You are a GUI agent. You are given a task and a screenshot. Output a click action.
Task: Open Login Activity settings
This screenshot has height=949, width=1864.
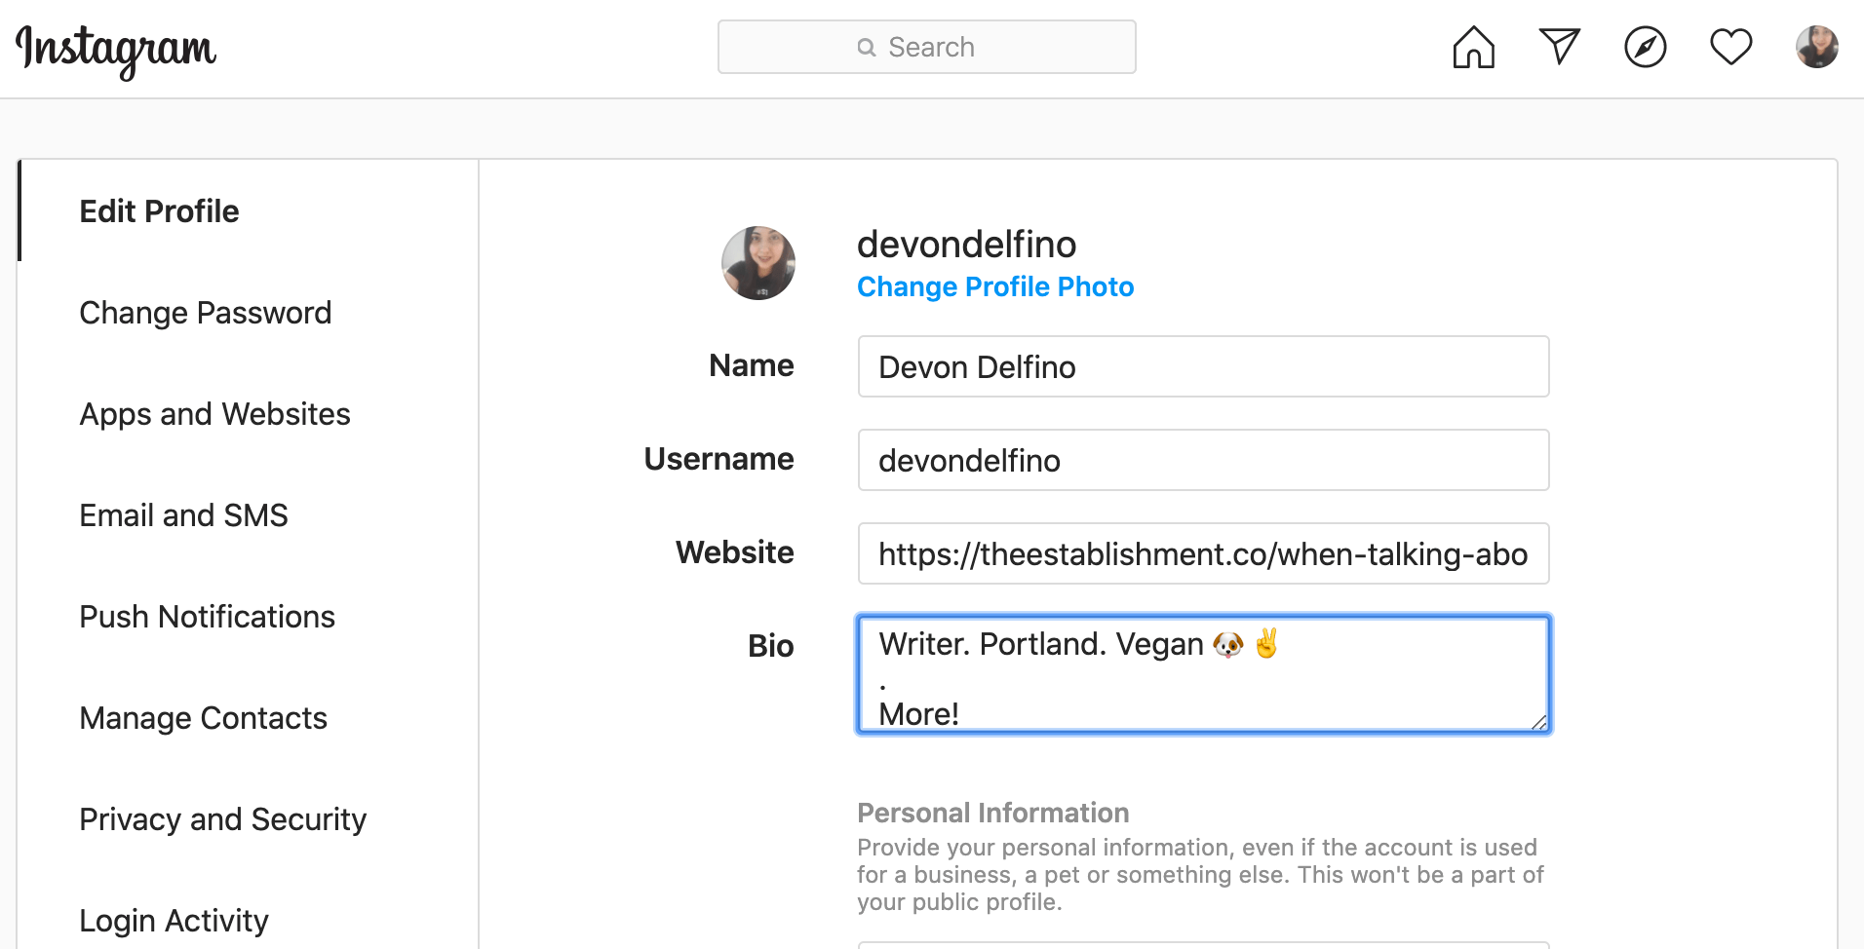coord(174,921)
